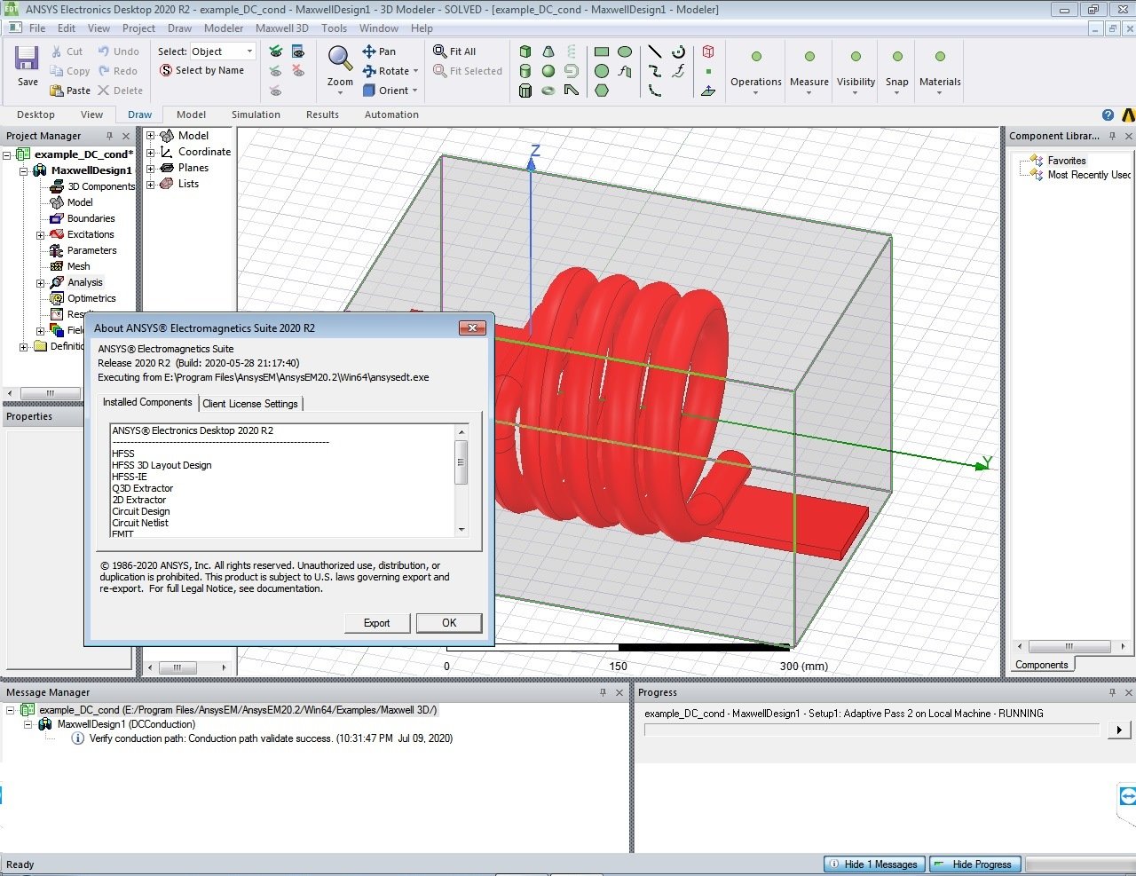Draw a rectangle sheet
1136x876 pixels.
click(x=602, y=51)
